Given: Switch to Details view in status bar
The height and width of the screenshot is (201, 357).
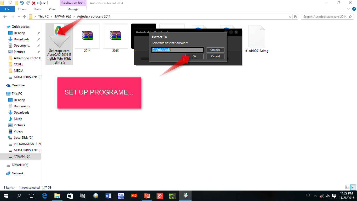Looking at the screenshot, I should click(x=347, y=187).
